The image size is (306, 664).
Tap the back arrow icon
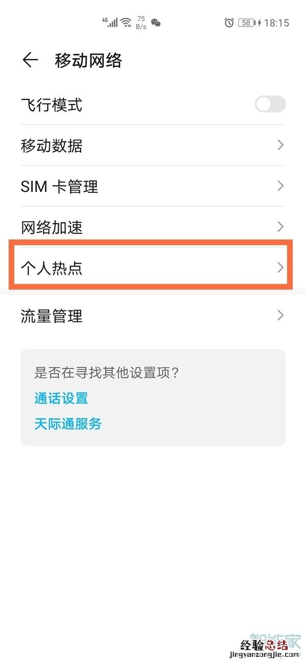click(30, 60)
